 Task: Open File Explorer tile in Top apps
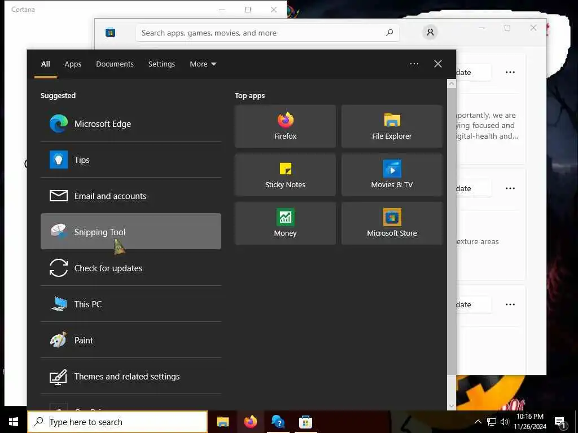point(392,126)
